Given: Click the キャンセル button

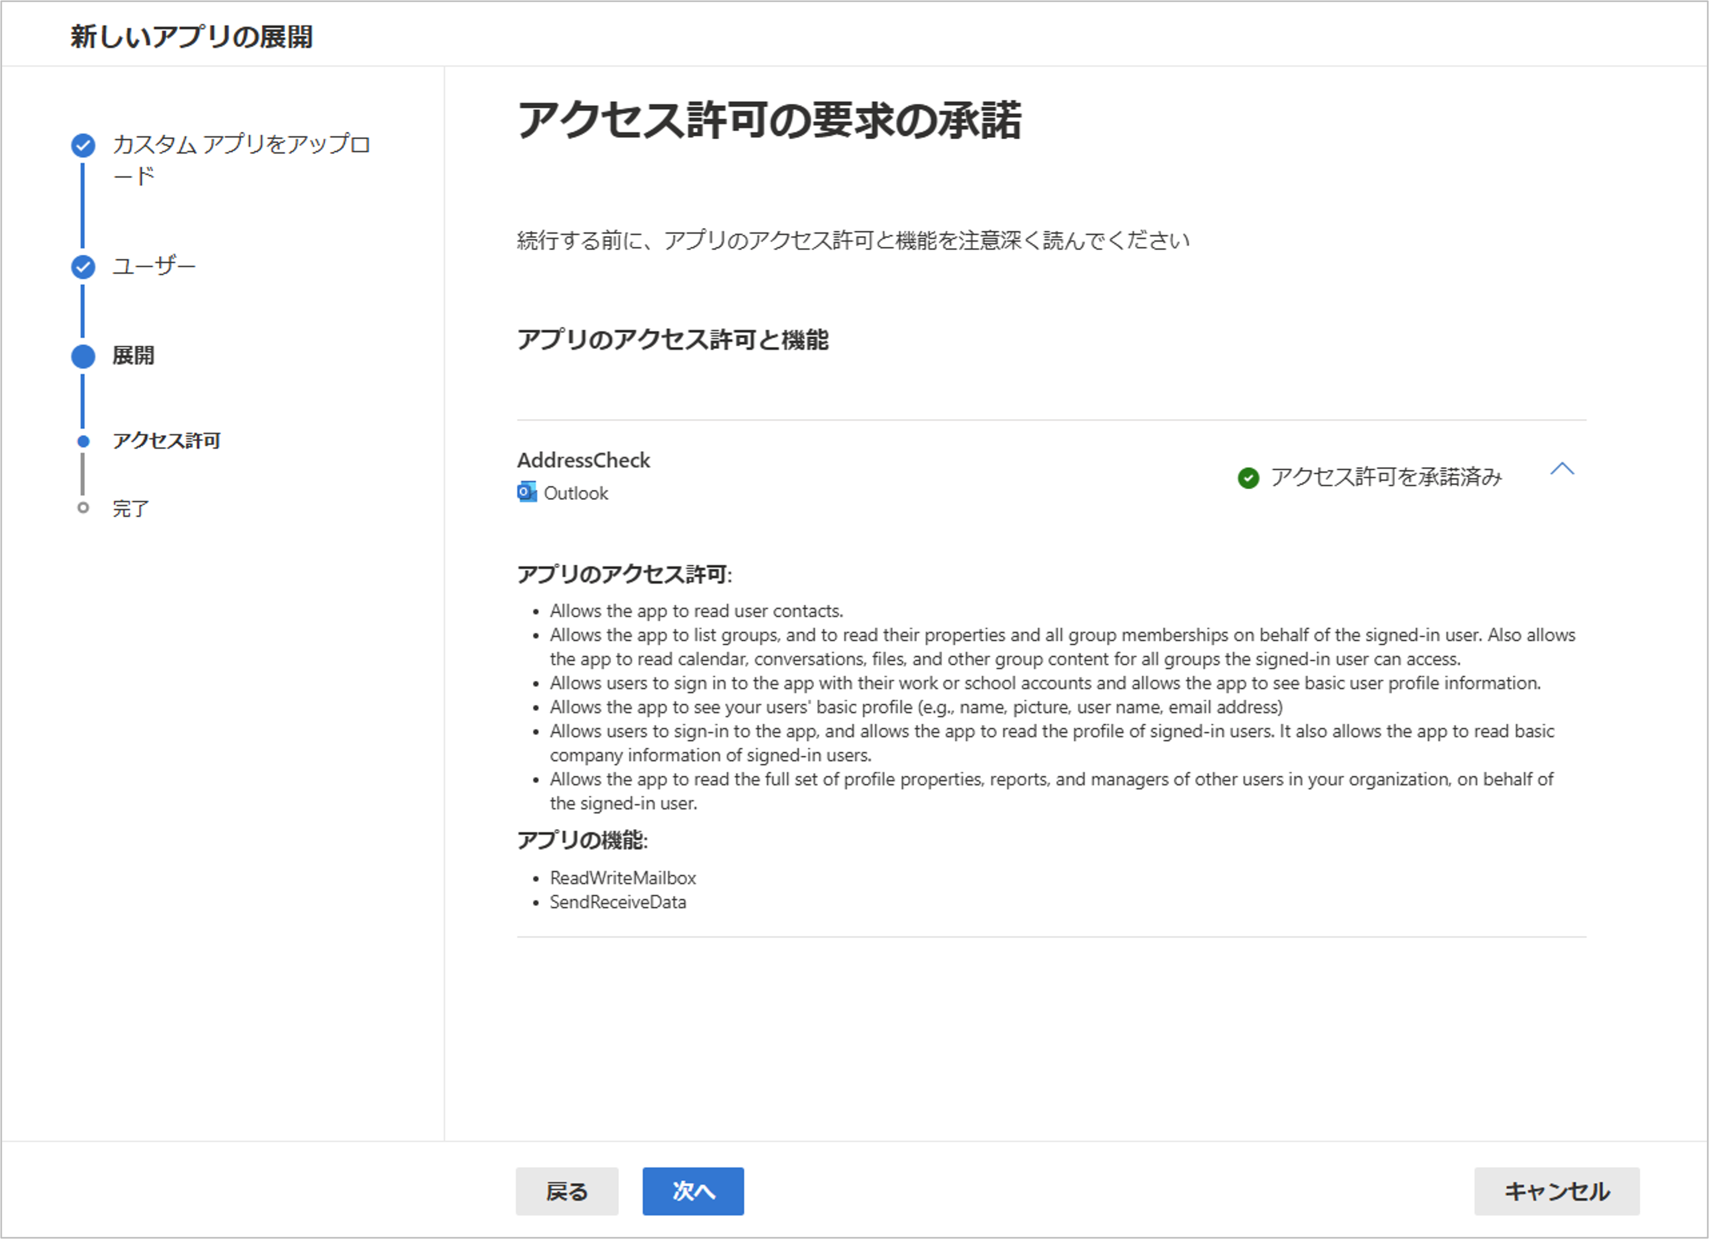Looking at the screenshot, I should (x=1556, y=1191).
